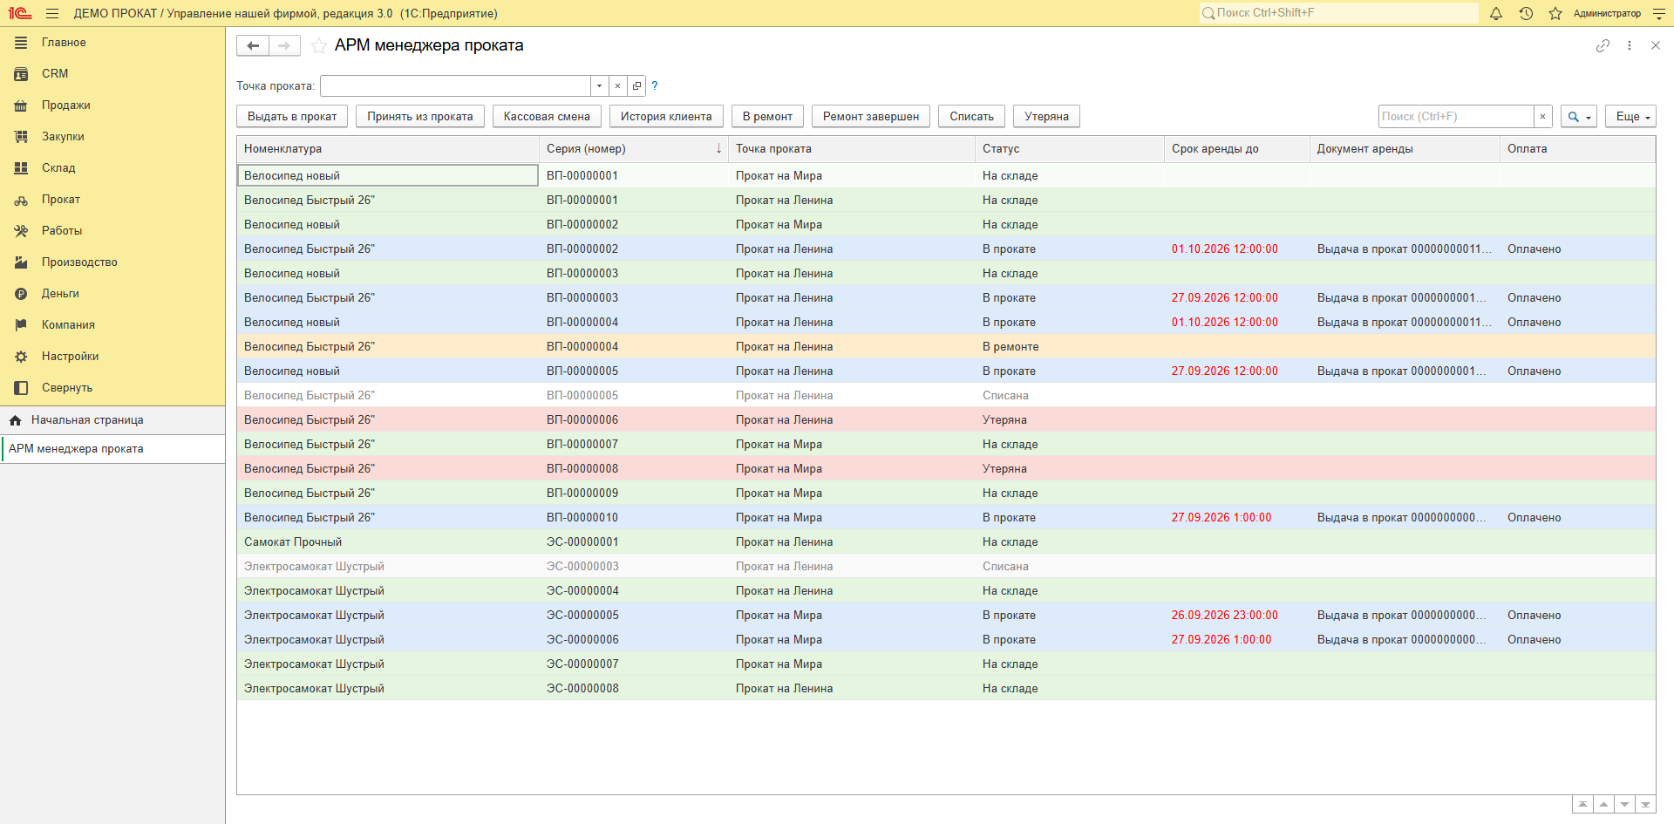Go back with left arrow button
This screenshot has height=824, width=1674.
point(253,45)
